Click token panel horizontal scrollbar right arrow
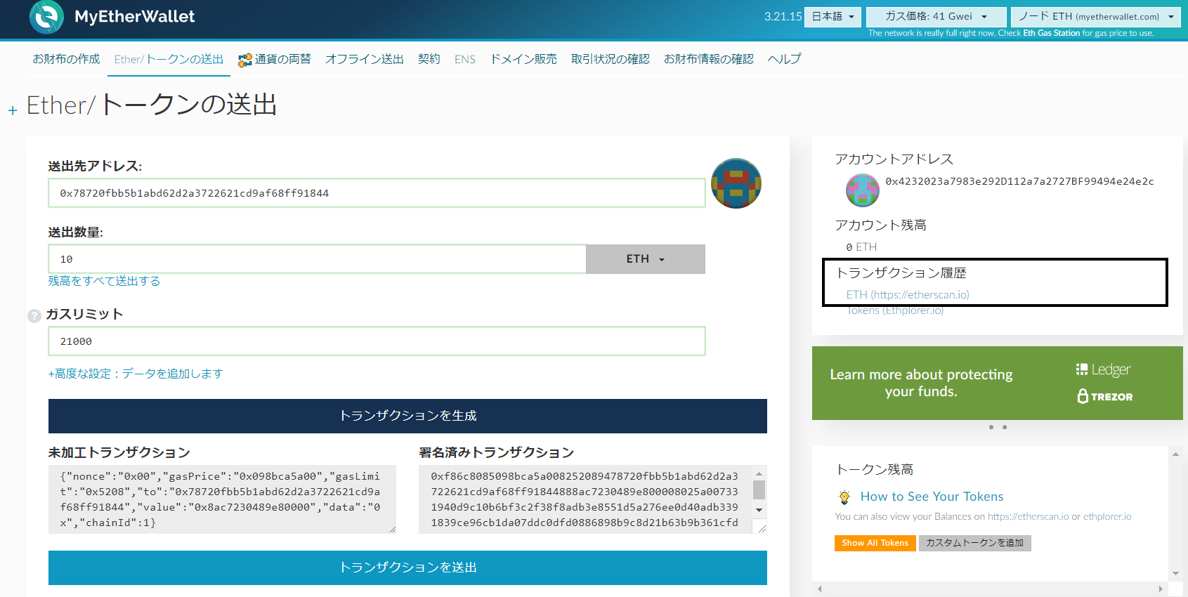The width and height of the screenshot is (1188, 597). (x=1161, y=589)
